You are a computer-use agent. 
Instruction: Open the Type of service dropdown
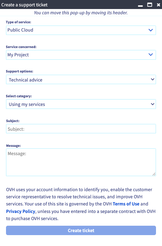coord(81,30)
